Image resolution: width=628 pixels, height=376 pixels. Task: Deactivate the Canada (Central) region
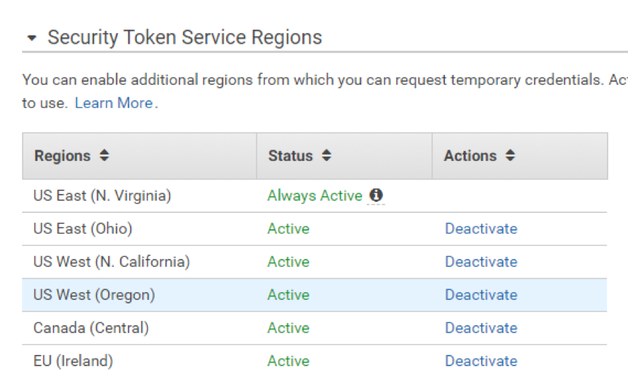(x=481, y=329)
